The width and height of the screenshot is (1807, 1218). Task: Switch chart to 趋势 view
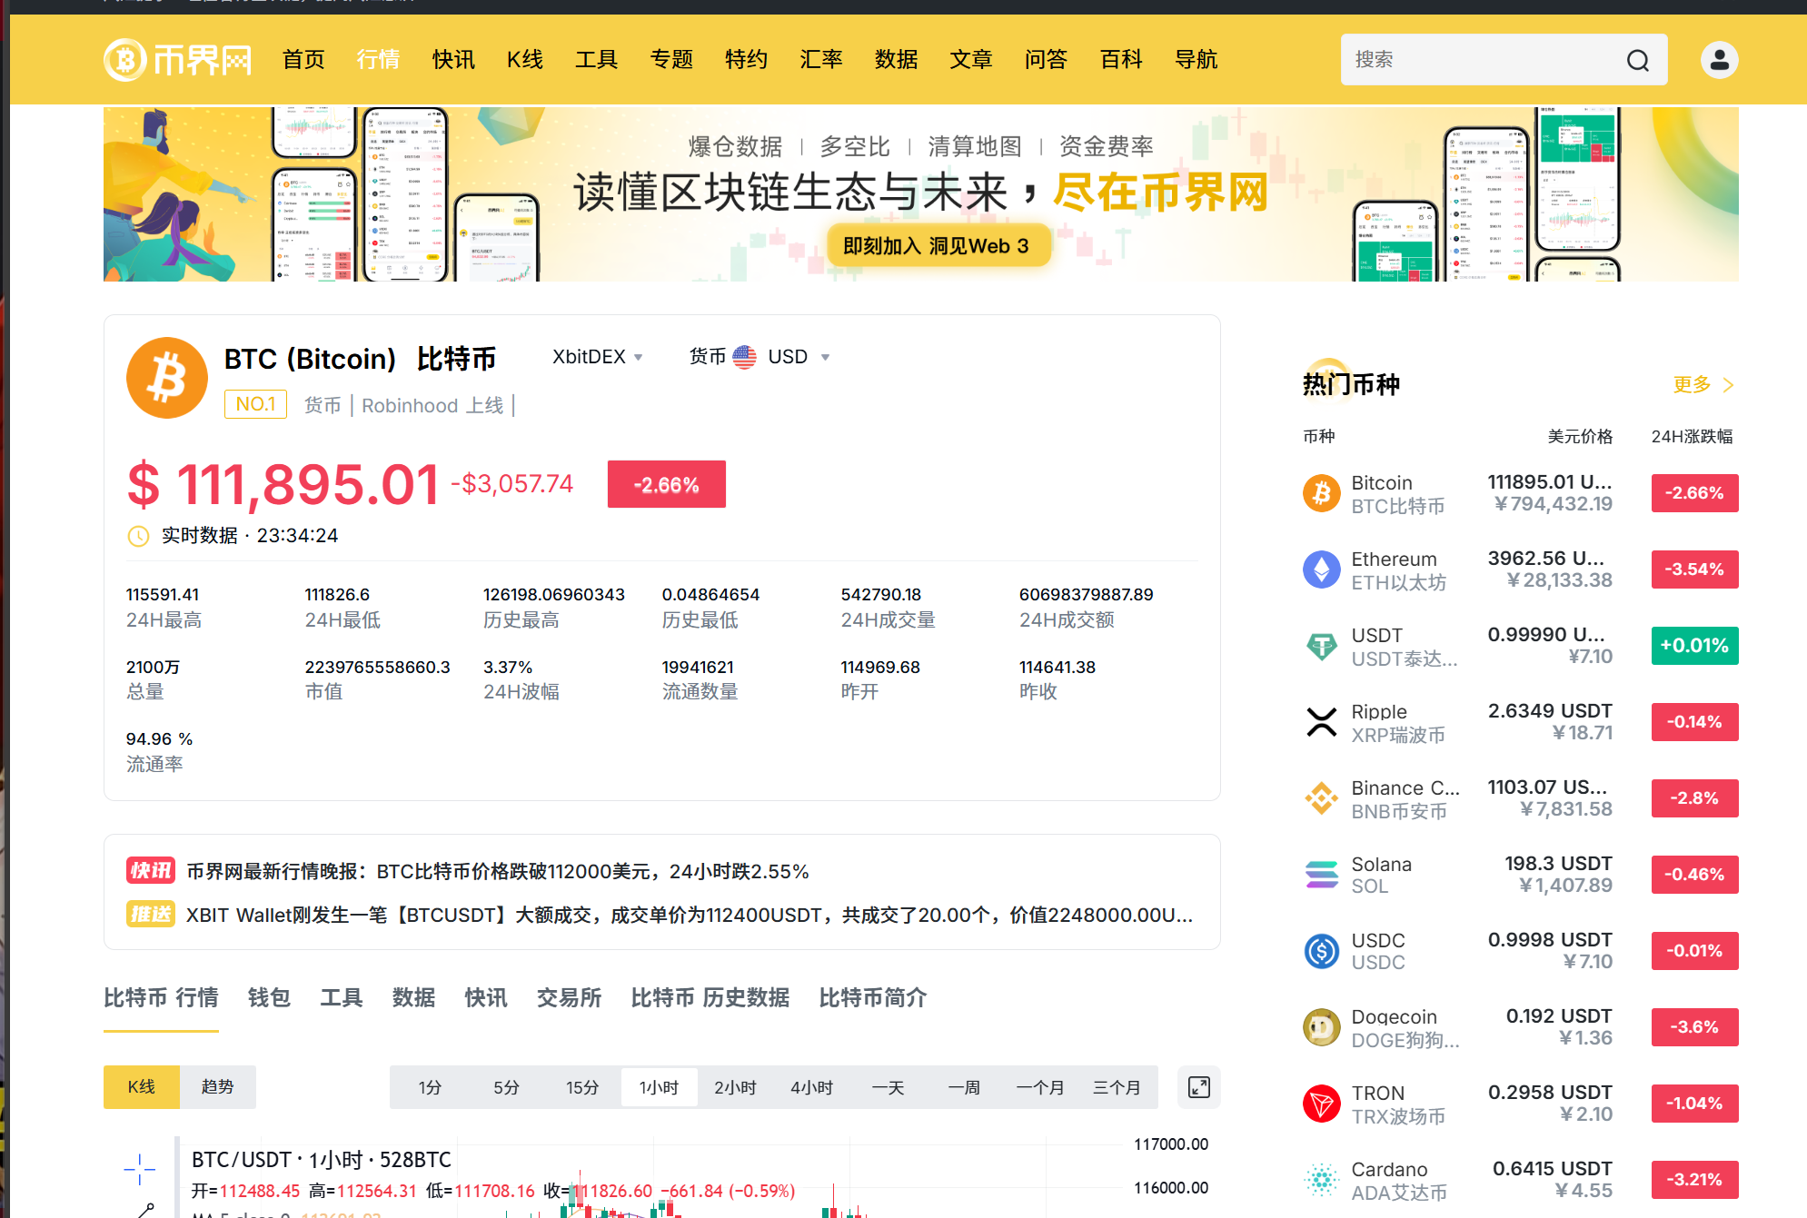(217, 1086)
